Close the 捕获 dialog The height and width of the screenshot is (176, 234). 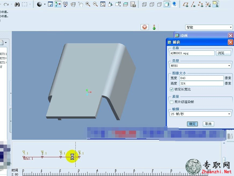231,42
